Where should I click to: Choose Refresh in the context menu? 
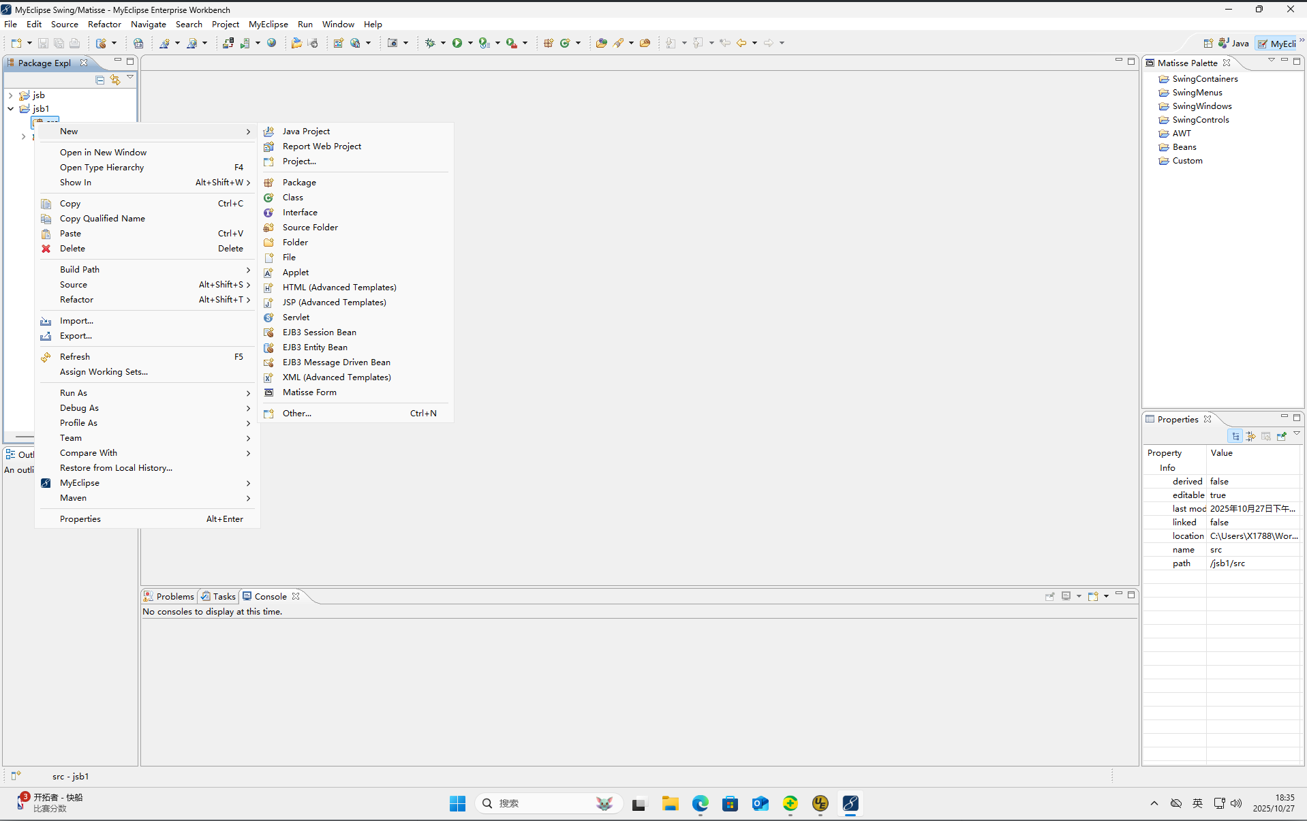147,357
